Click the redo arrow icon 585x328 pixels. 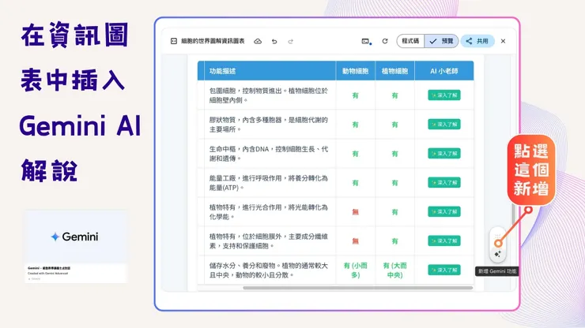click(x=291, y=41)
